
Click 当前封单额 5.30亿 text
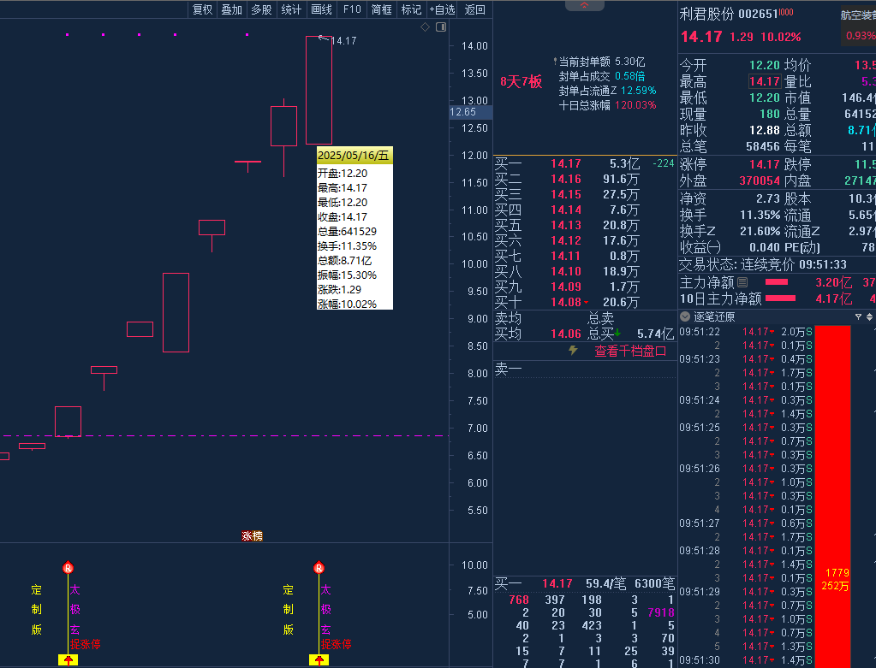point(602,62)
